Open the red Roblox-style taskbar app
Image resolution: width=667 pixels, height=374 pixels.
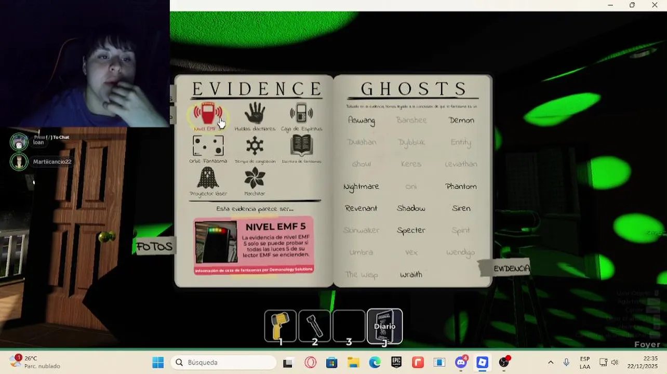click(x=418, y=363)
